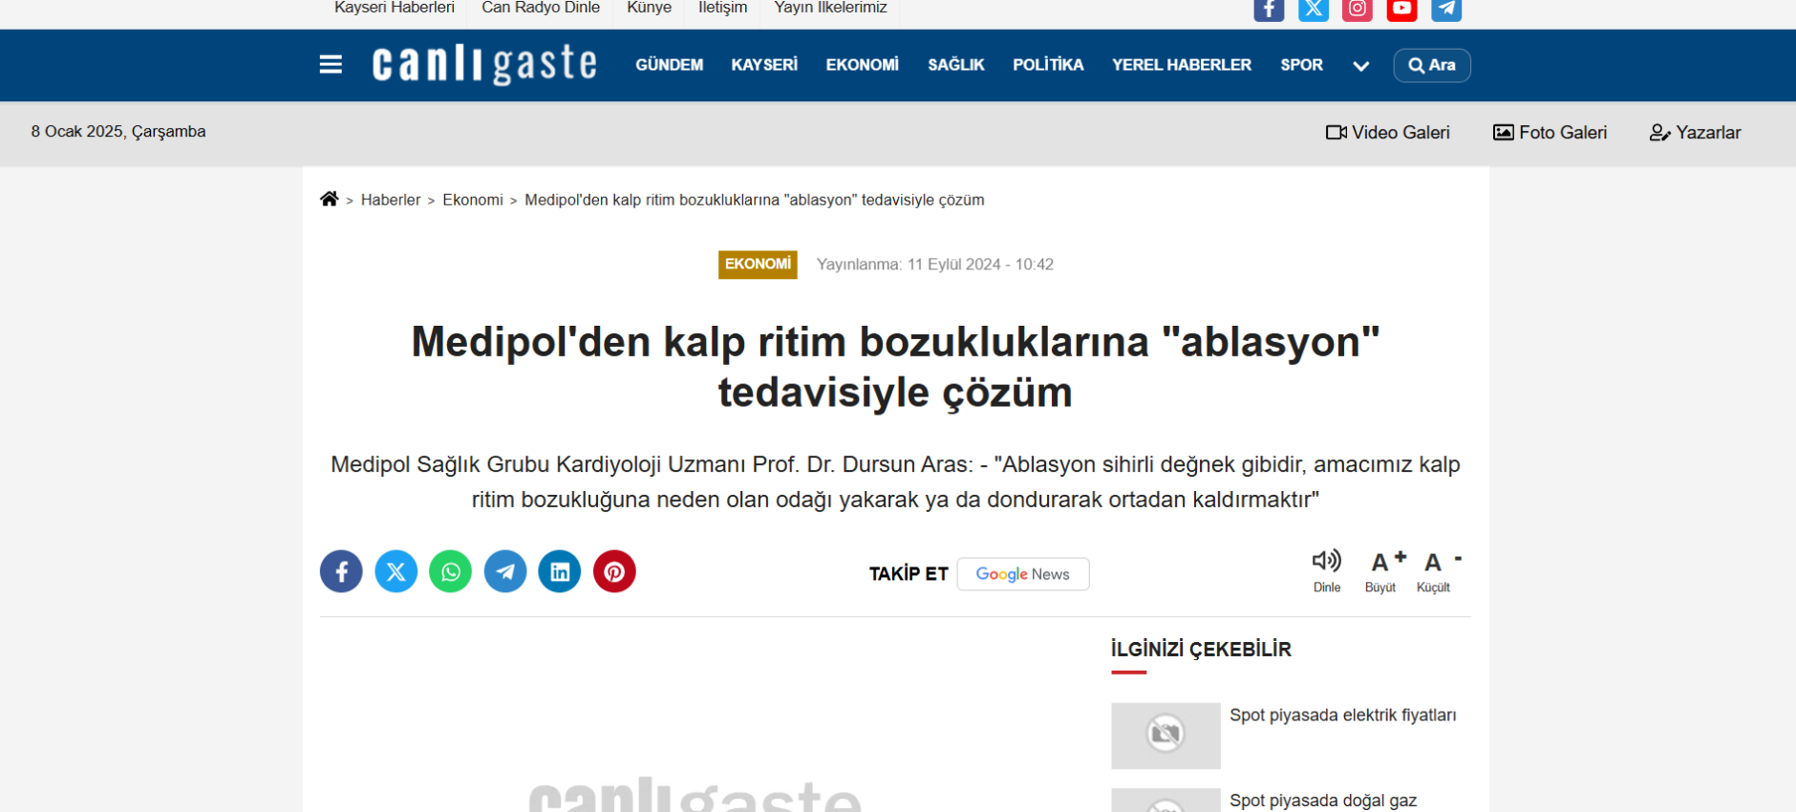The image size is (1796, 812).
Task: Share article on LinkedIn round button
Action: pyautogui.click(x=560, y=571)
